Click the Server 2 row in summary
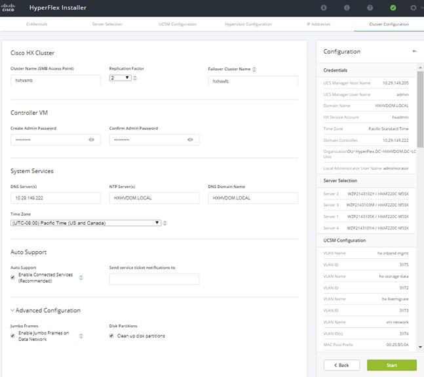424x377 pixels. [x=366, y=194]
